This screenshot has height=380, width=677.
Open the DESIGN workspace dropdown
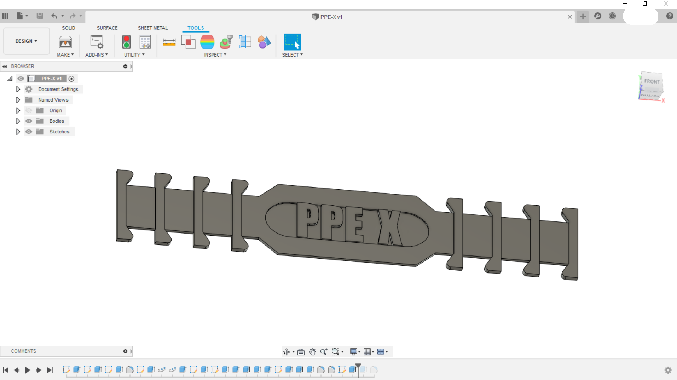tap(26, 41)
